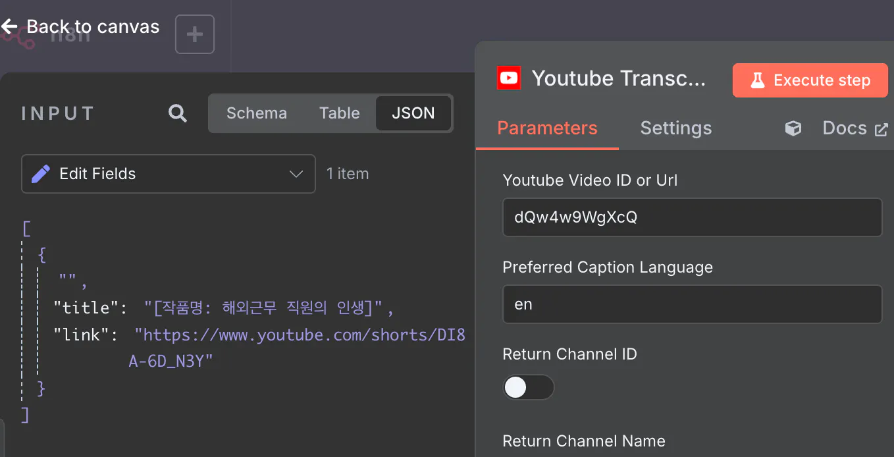The height and width of the screenshot is (457, 894).
Task: Switch input view to Table
Action: (340, 113)
